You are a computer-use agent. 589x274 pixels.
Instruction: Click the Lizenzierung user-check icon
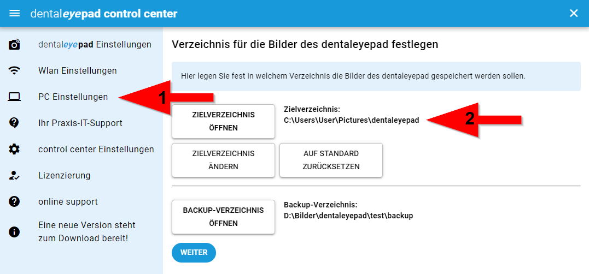14,175
